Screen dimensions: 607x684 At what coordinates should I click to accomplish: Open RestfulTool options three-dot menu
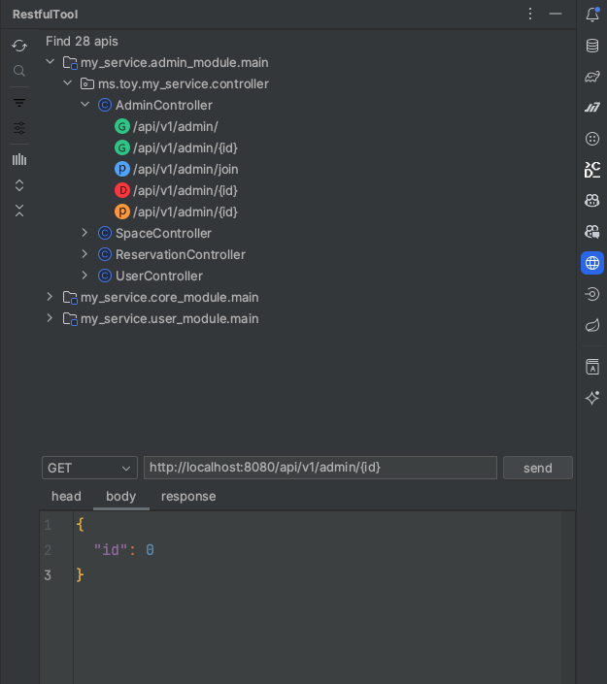[x=530, y=14]
